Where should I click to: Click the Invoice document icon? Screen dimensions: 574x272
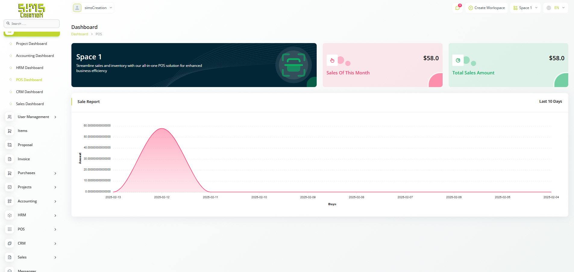[x=10, y=159]
